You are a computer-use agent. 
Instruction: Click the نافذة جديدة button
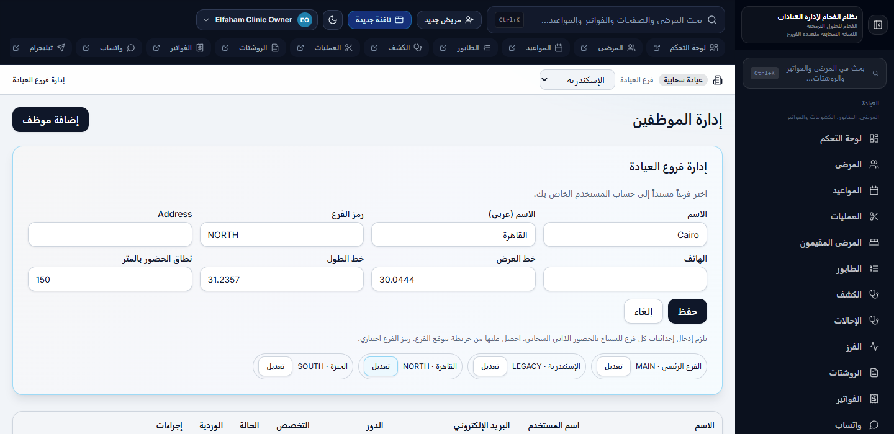(x=379, y=20)
